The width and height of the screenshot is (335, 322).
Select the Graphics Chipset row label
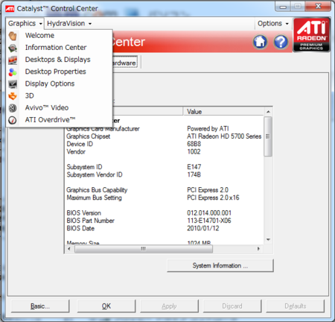pyautogui.click(x=89, y=136)
